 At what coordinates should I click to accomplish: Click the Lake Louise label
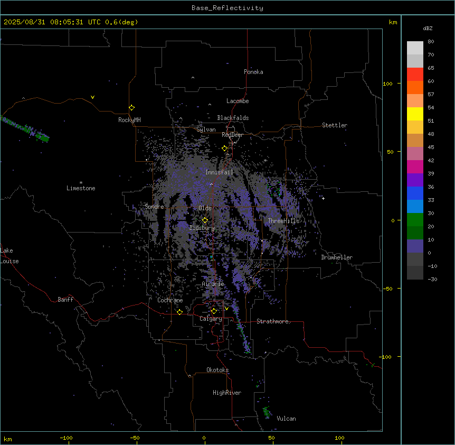pos(9,256)
